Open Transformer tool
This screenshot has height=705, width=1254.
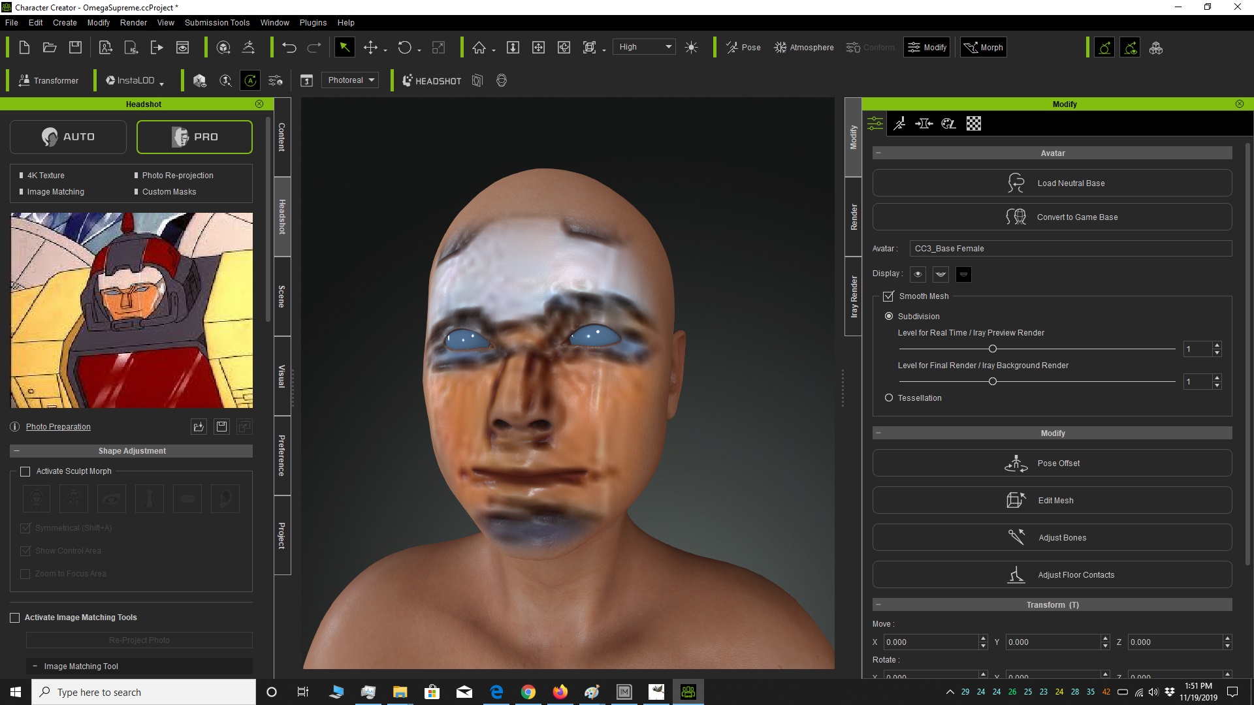pos(48,80)
